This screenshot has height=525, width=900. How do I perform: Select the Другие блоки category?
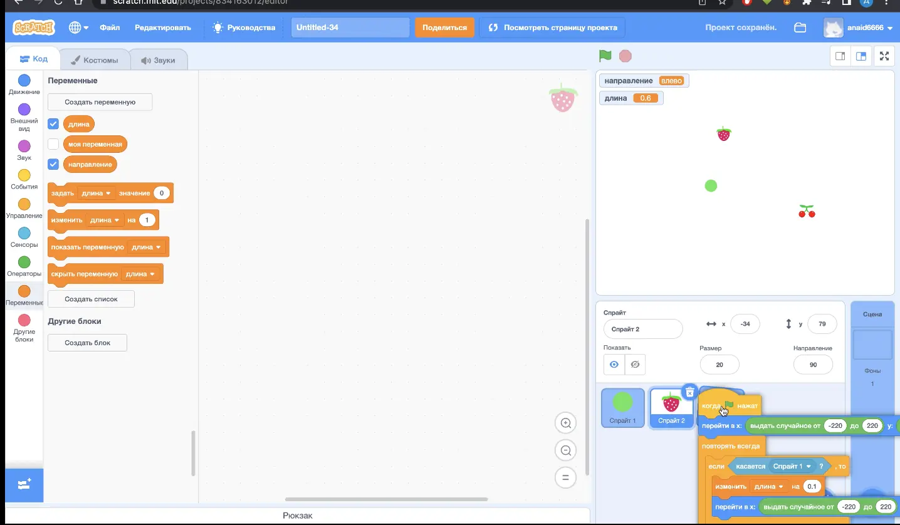coord(24,329)
